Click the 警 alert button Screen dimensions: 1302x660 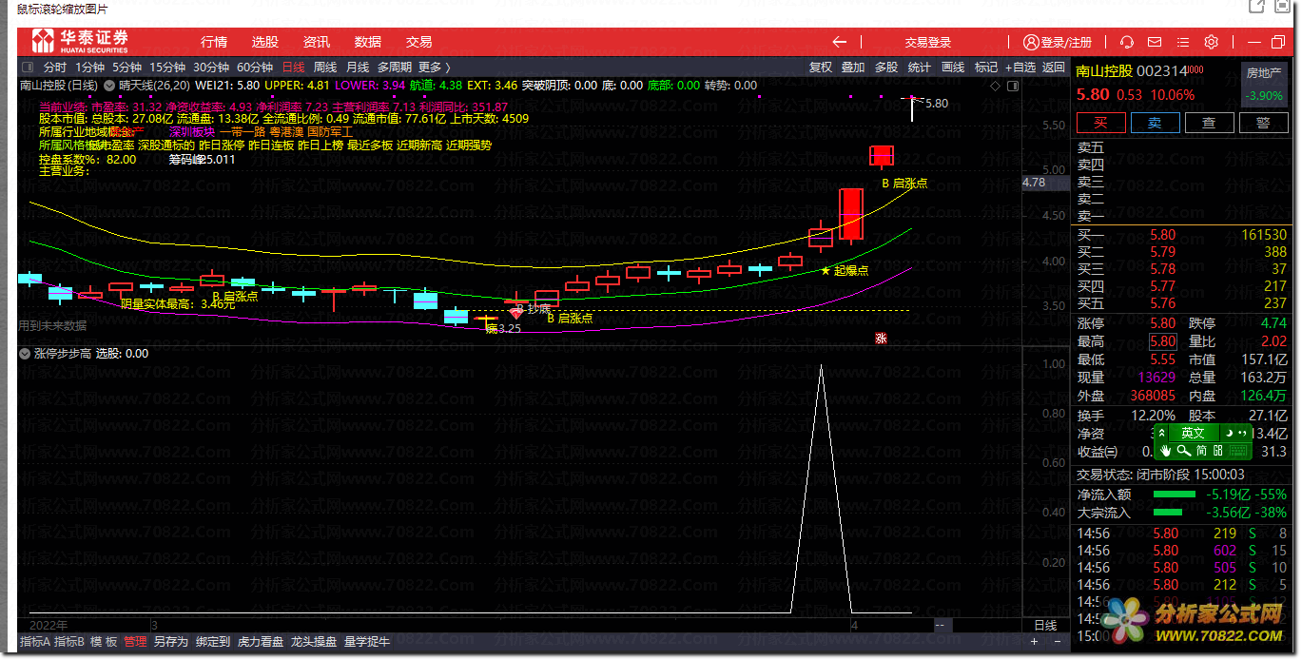(1264, 123)
